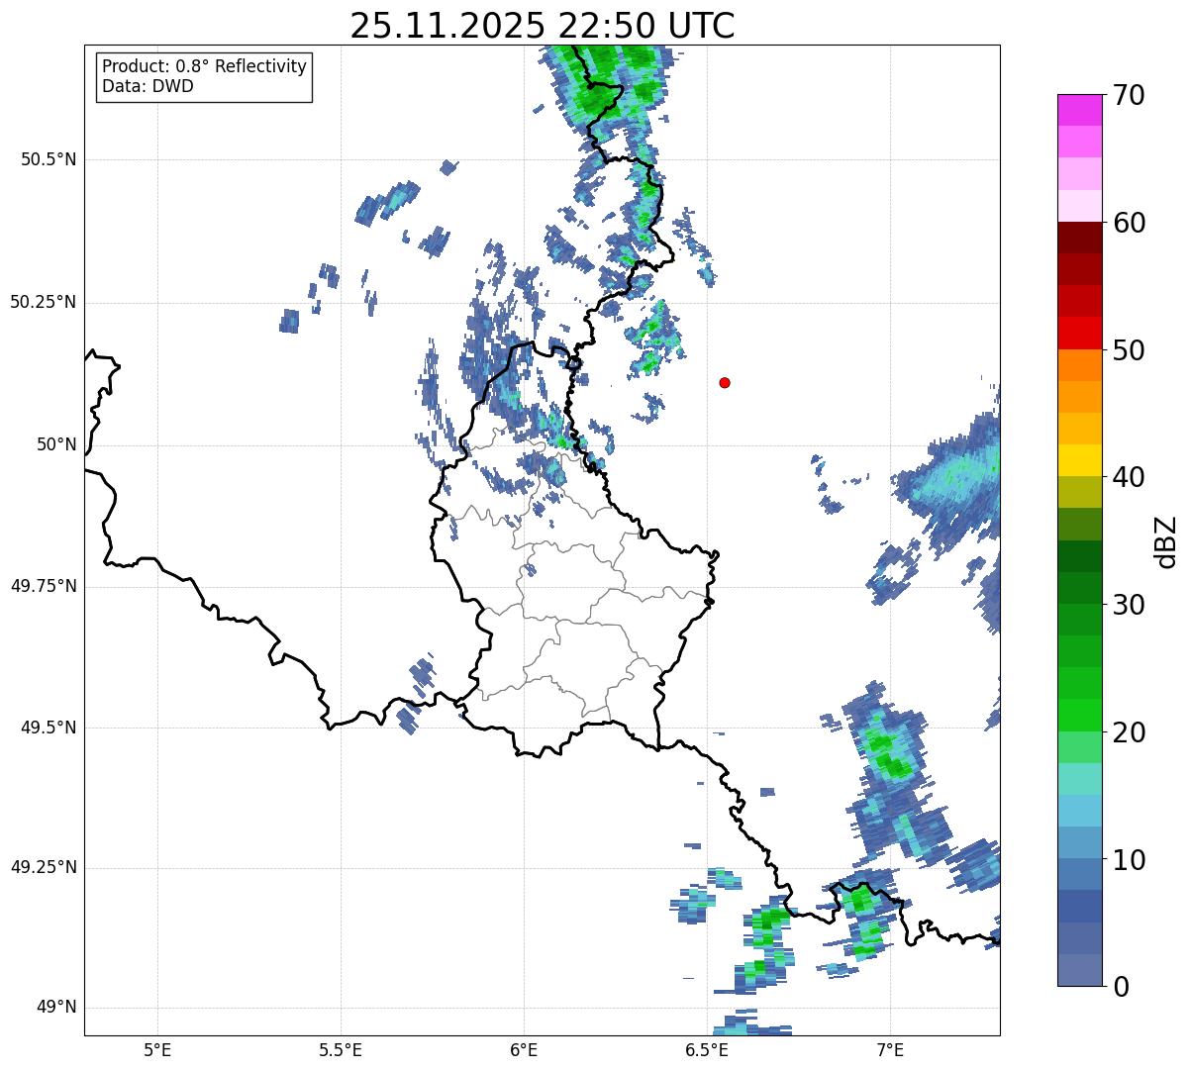Pick the bright green colorbar segment at 20
Viewport: 1190px width, 1070px height.
tap(1080, 716)
